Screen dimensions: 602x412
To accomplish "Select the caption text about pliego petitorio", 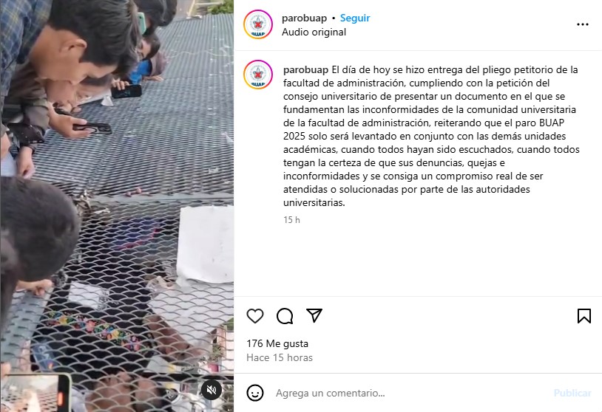I will pyautogui.click(x=431, y=136).
